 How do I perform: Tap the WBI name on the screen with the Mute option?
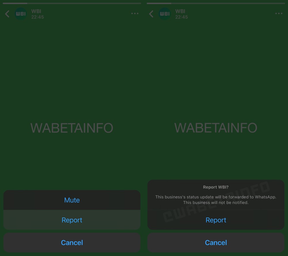click(x=36, y=11)
